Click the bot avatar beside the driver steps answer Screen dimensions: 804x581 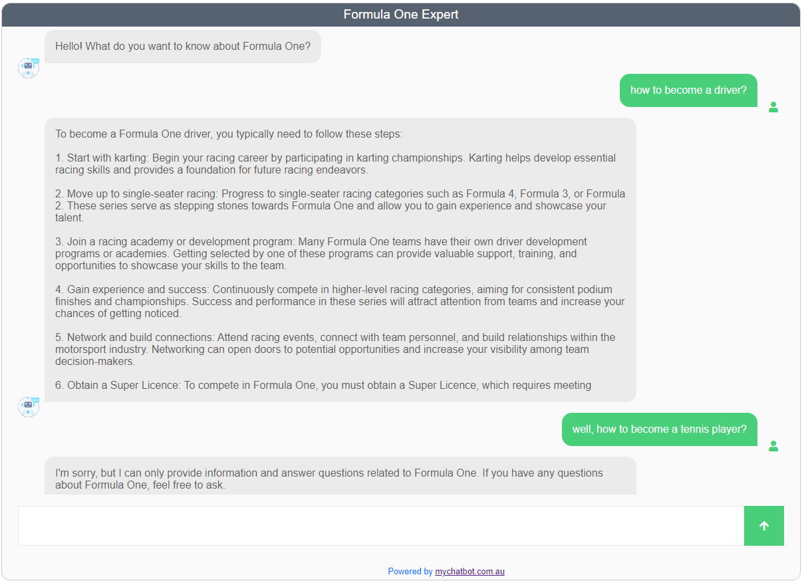[x=29, y=407]
